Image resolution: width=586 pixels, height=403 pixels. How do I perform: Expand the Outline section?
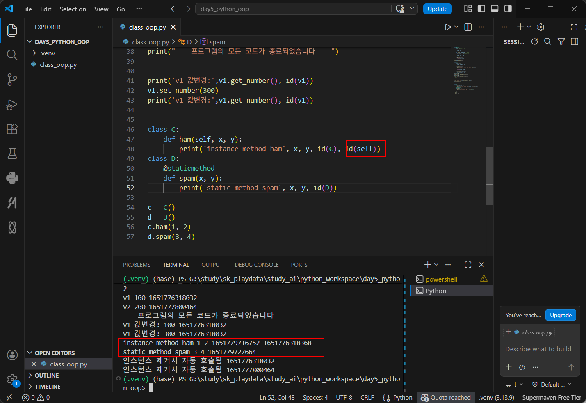click(47, 376)
